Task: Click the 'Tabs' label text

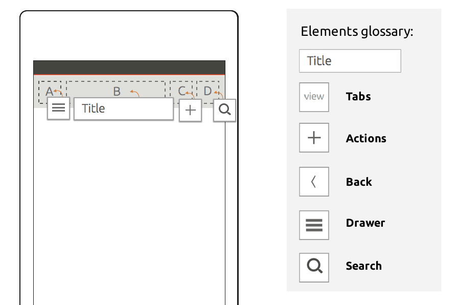Action: click(x=358, y=97)
